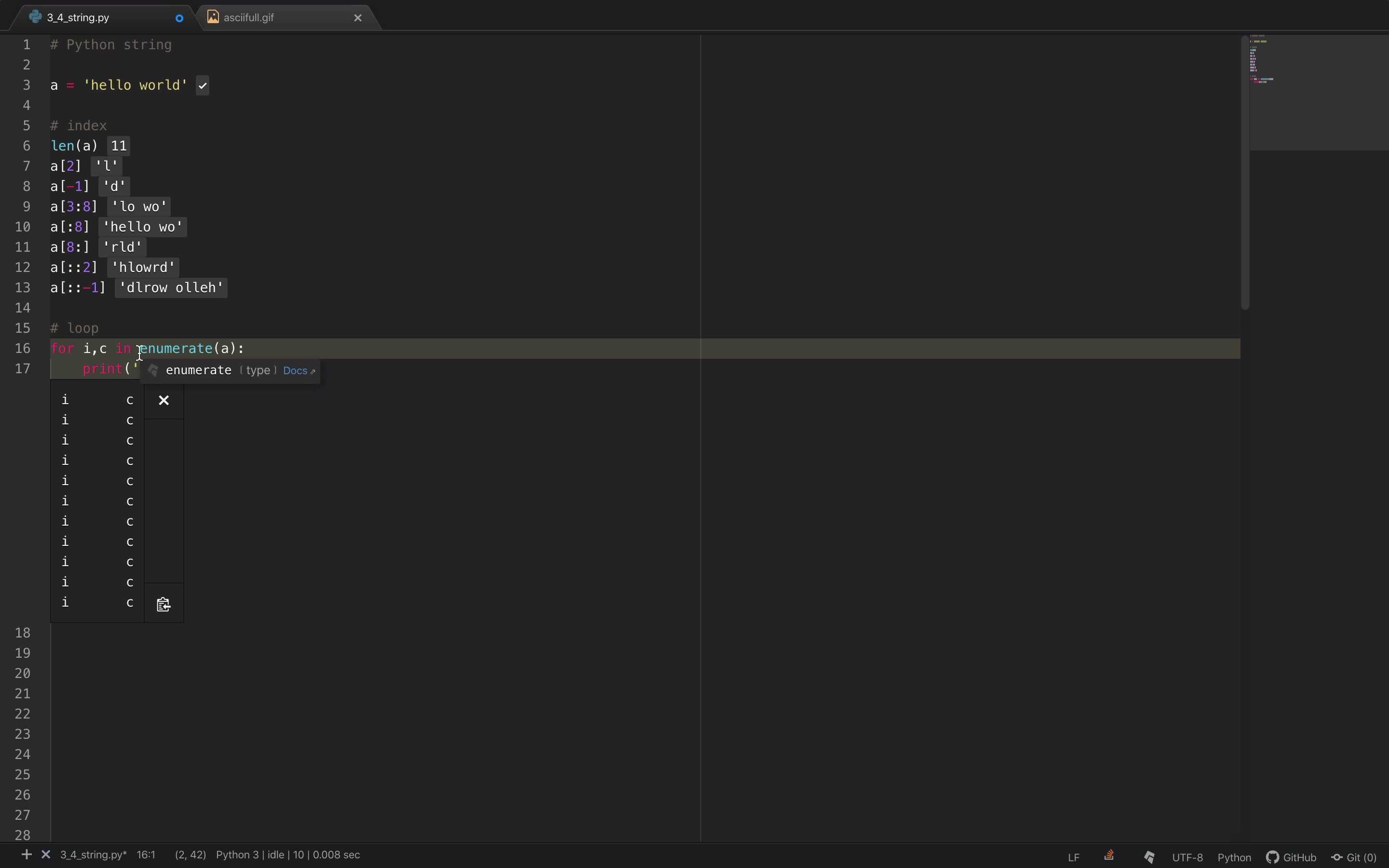Click the Python language mode in the status bar

1234,856
